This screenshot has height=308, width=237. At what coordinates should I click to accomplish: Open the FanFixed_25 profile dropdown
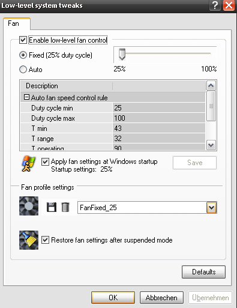pyautogui.click(x=212, y=208)
